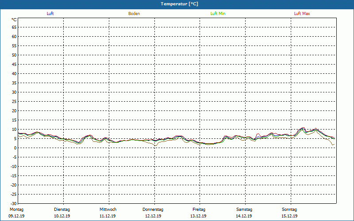This screenshot has height=221, width=354.
Task: Click the 50 y-axis value
Action: pos(14,55)
